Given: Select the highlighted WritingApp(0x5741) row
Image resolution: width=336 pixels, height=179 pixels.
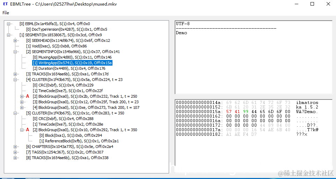Looking at the screenshot, I should click(72, 63).
